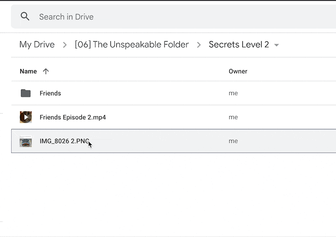Select the Friends folder icon
Image resolution: width=336 pixels, height=237 pixels.
[x=26, y=93]
